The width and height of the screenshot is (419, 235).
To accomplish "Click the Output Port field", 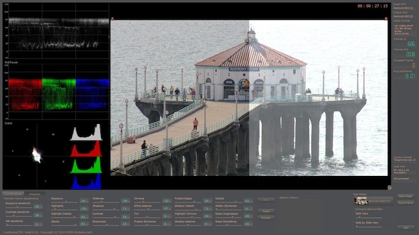I will tap(405, 17).
